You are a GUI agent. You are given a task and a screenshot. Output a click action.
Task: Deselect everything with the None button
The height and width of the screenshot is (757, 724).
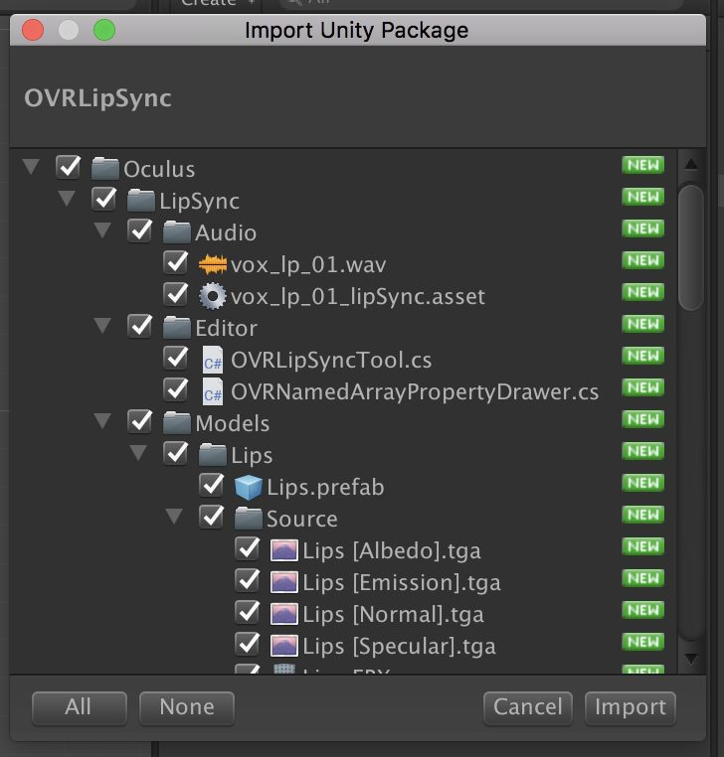pos(187,708)
